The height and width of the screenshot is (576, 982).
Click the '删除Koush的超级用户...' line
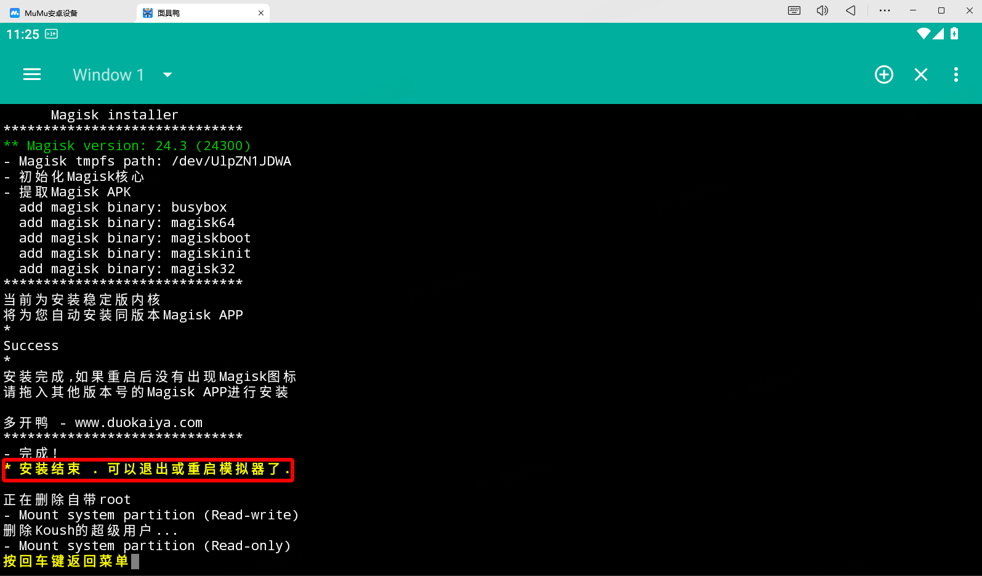click(x=91, y=530)
